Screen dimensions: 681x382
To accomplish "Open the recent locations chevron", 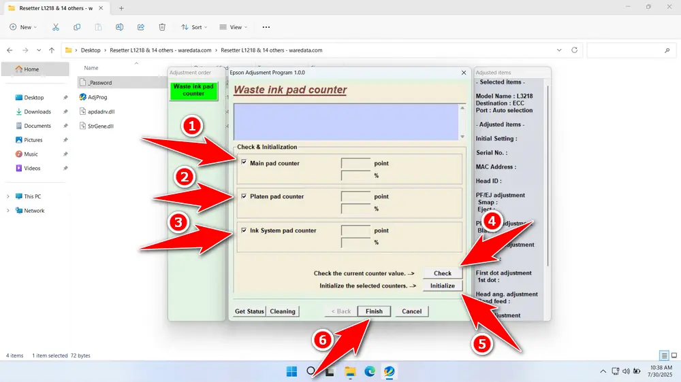I will (x=39, y=50).
